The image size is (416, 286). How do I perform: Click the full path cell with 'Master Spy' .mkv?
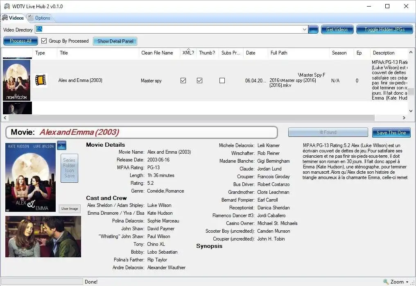click(x=297, y=80)
